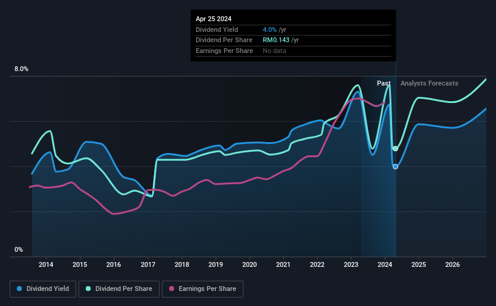Click the 2023 x-axis label
496x306 pixels.
point(351,264)
